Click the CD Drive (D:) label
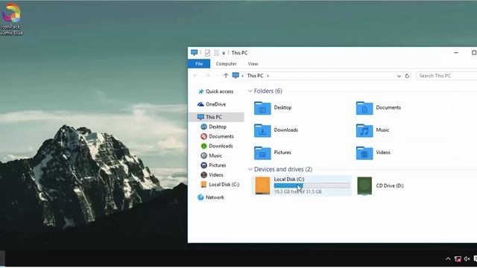This screenshot has width=477, height=268. click(x=390, y=185)
